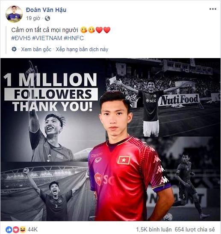Open the #HNFC hashtag
The height and width of the screenshot is (234, 221).
pos(74,38)
